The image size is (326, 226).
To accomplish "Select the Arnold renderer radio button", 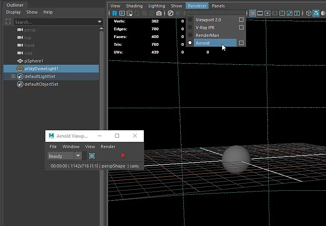I will (190, 43).
